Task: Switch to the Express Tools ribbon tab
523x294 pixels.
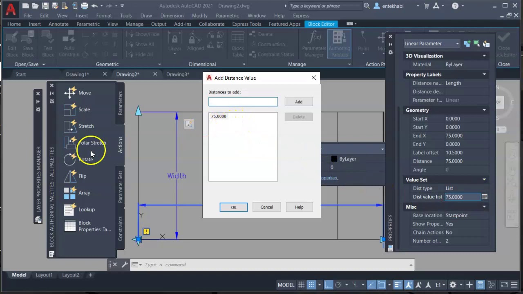Action: coord(246,24)
